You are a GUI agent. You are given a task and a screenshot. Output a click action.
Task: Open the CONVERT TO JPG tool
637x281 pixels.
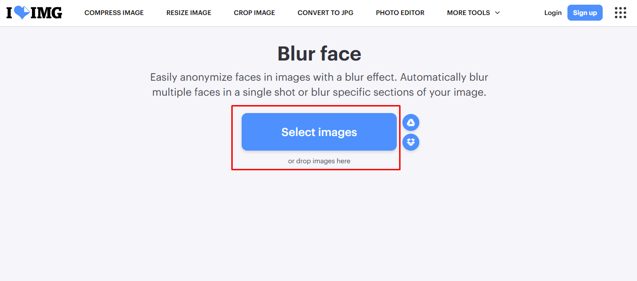click(x=325, y=13)
